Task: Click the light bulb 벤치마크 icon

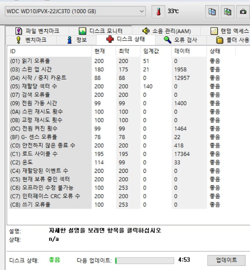Action: pos(18,40)
